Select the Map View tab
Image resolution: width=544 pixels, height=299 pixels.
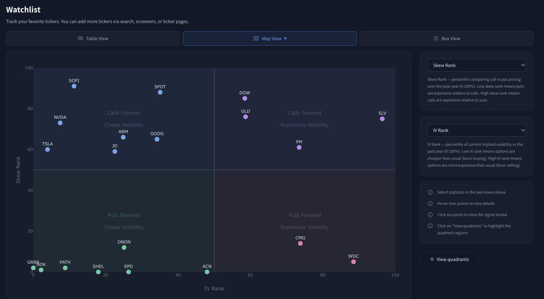click(270, 39)
